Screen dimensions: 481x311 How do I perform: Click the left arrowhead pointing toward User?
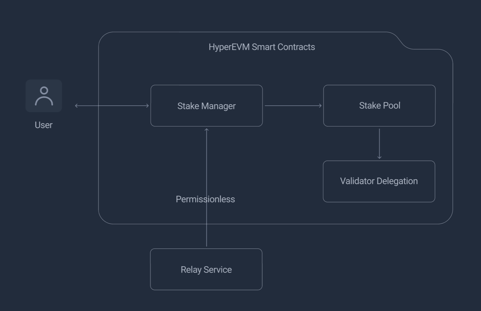76,106
